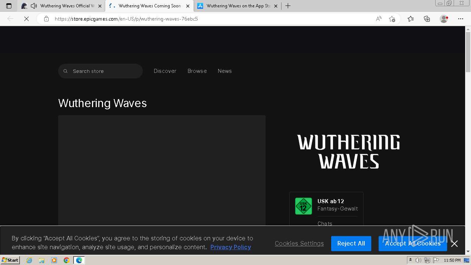Close the Wuthering Waves Coming Soon tab
This screenshot has width=471, height=265.
pyautogui.click(x=188, y=6)
